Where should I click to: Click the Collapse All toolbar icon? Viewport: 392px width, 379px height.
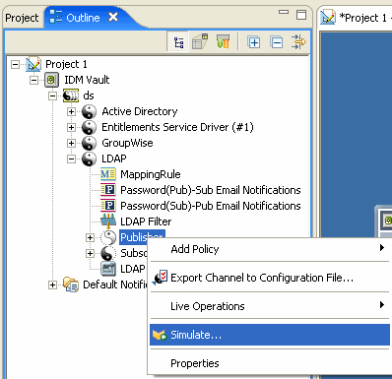coord(277,42)
